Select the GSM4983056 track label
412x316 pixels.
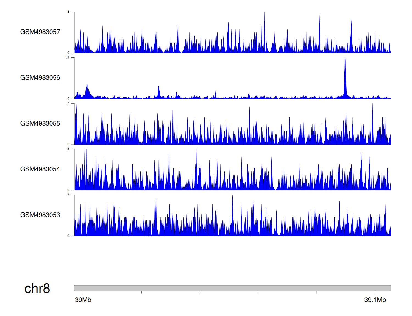(x=40, y=78)
